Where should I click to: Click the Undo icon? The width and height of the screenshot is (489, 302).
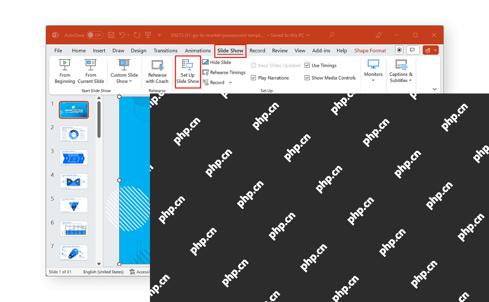coord(122,35)
